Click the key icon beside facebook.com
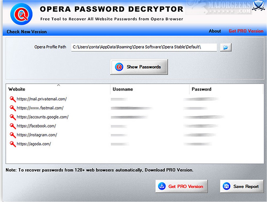 click(13, 126)
